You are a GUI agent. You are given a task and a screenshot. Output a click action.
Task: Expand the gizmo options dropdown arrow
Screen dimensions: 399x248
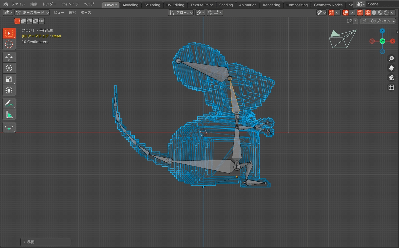[337, 13]
